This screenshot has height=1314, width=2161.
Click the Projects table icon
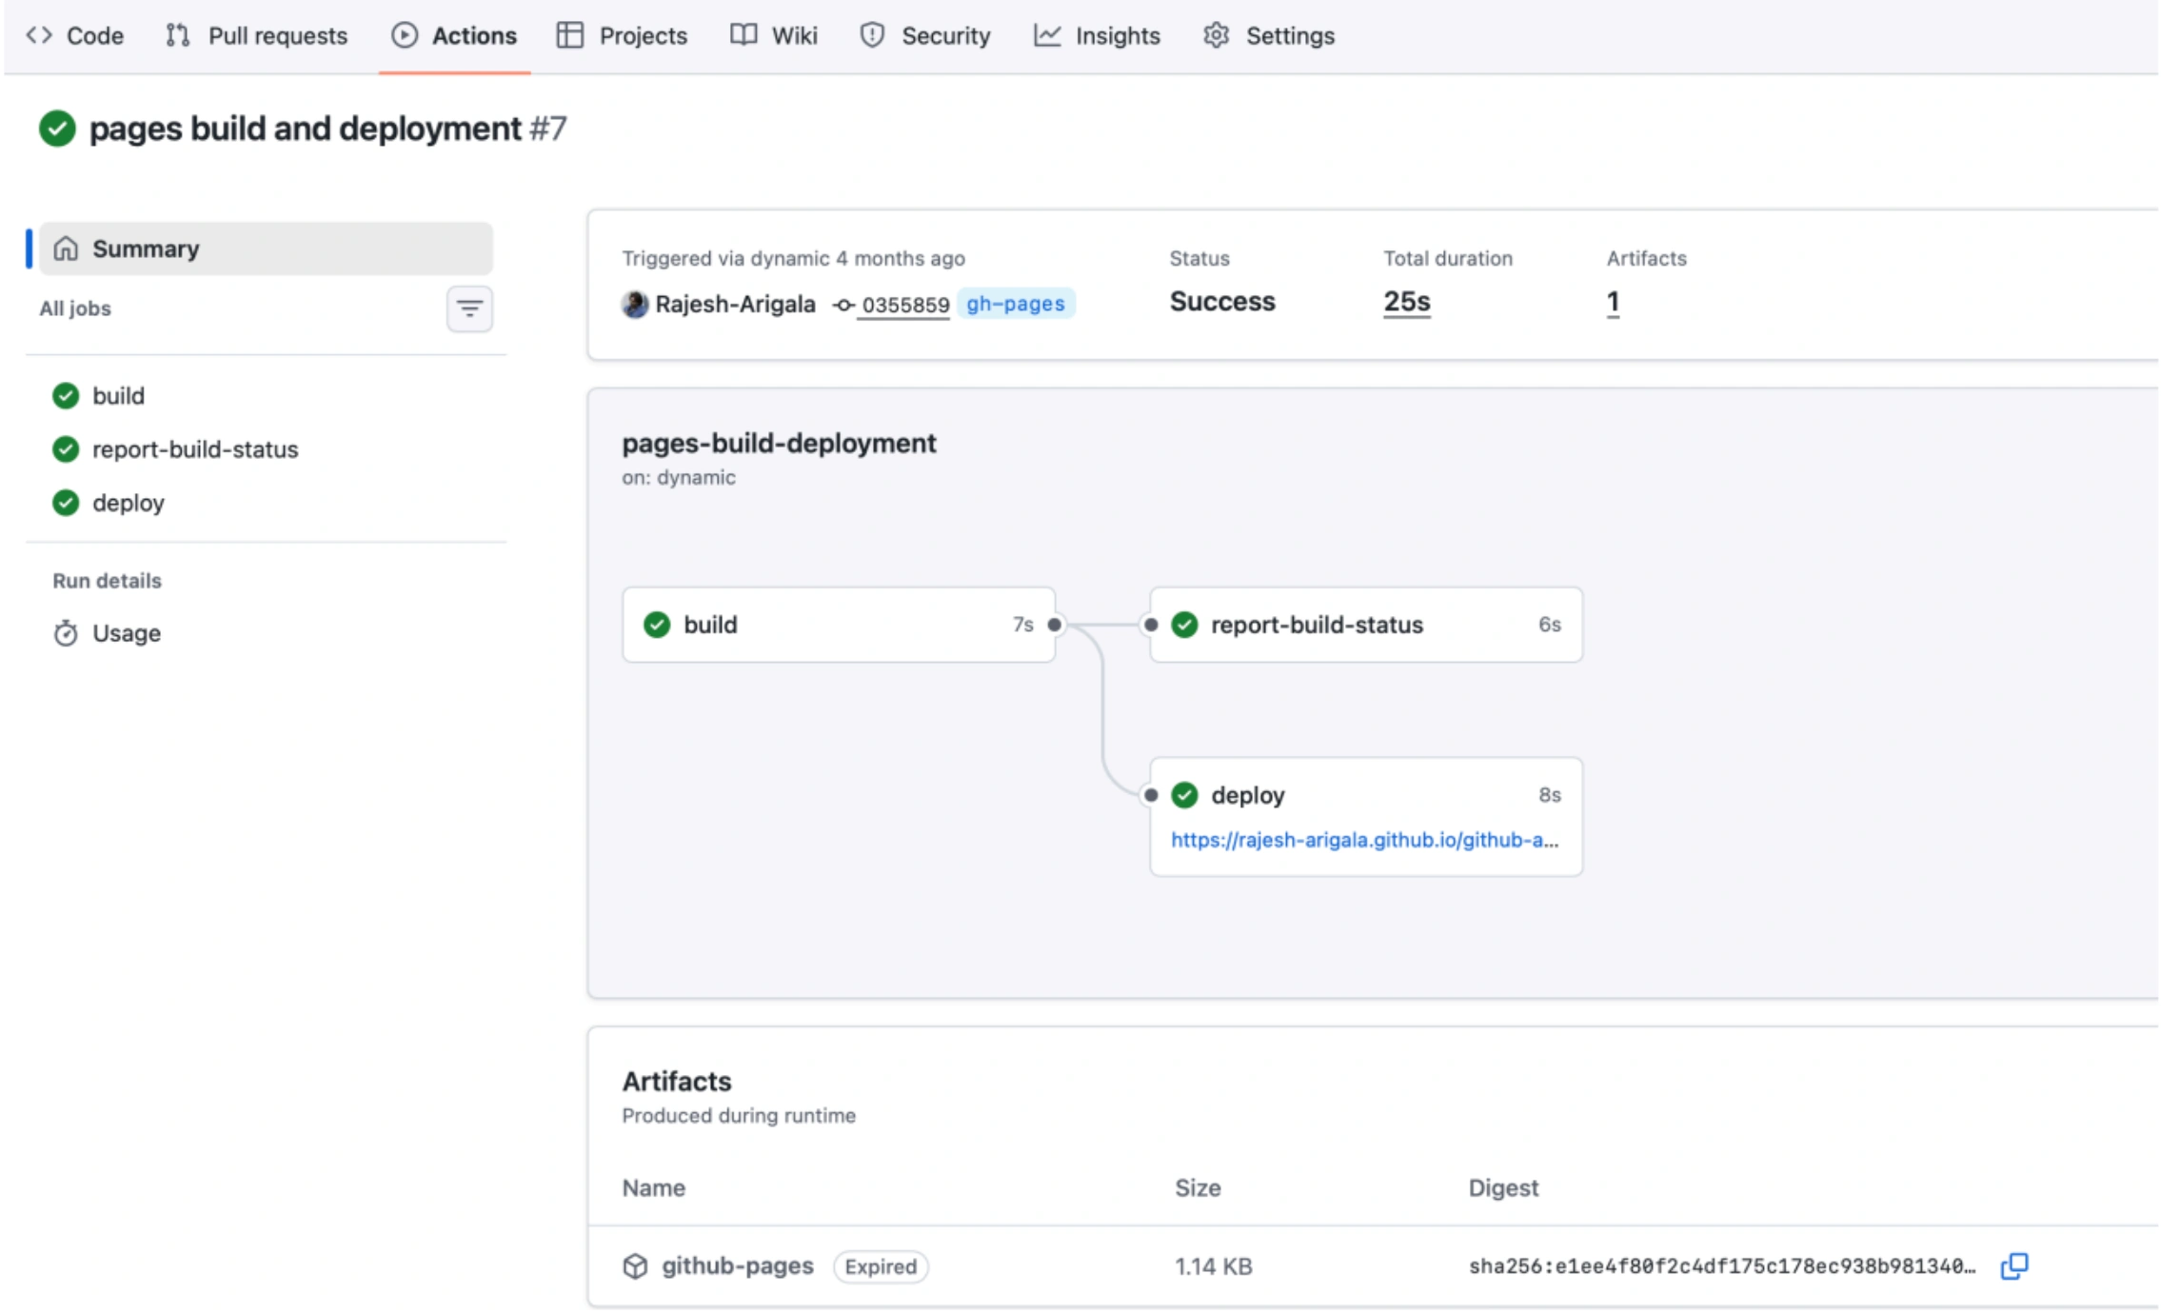click(x=570, y=36)
